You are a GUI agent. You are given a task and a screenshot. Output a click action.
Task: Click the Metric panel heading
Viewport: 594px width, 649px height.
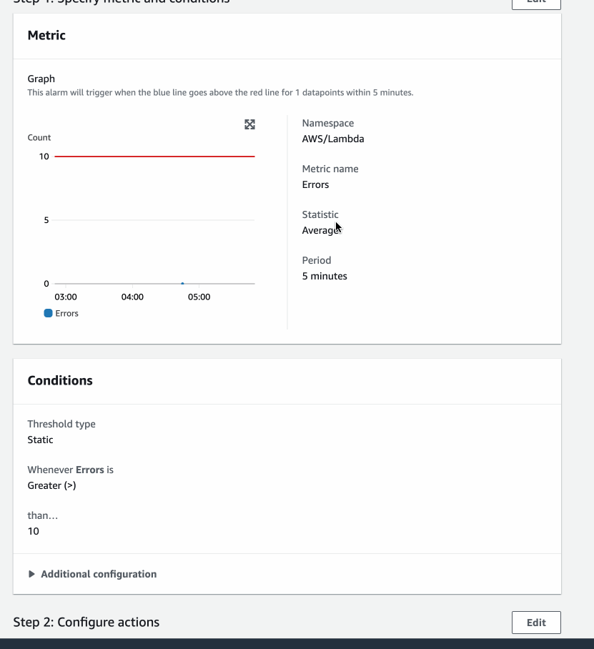(46, 35)
